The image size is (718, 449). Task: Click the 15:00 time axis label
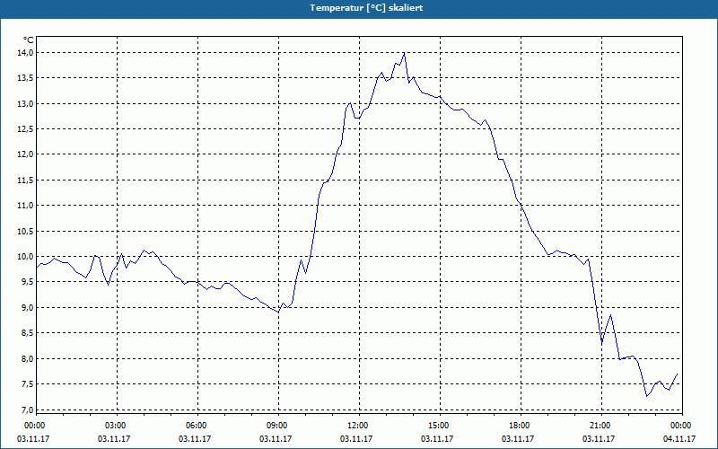440,426
